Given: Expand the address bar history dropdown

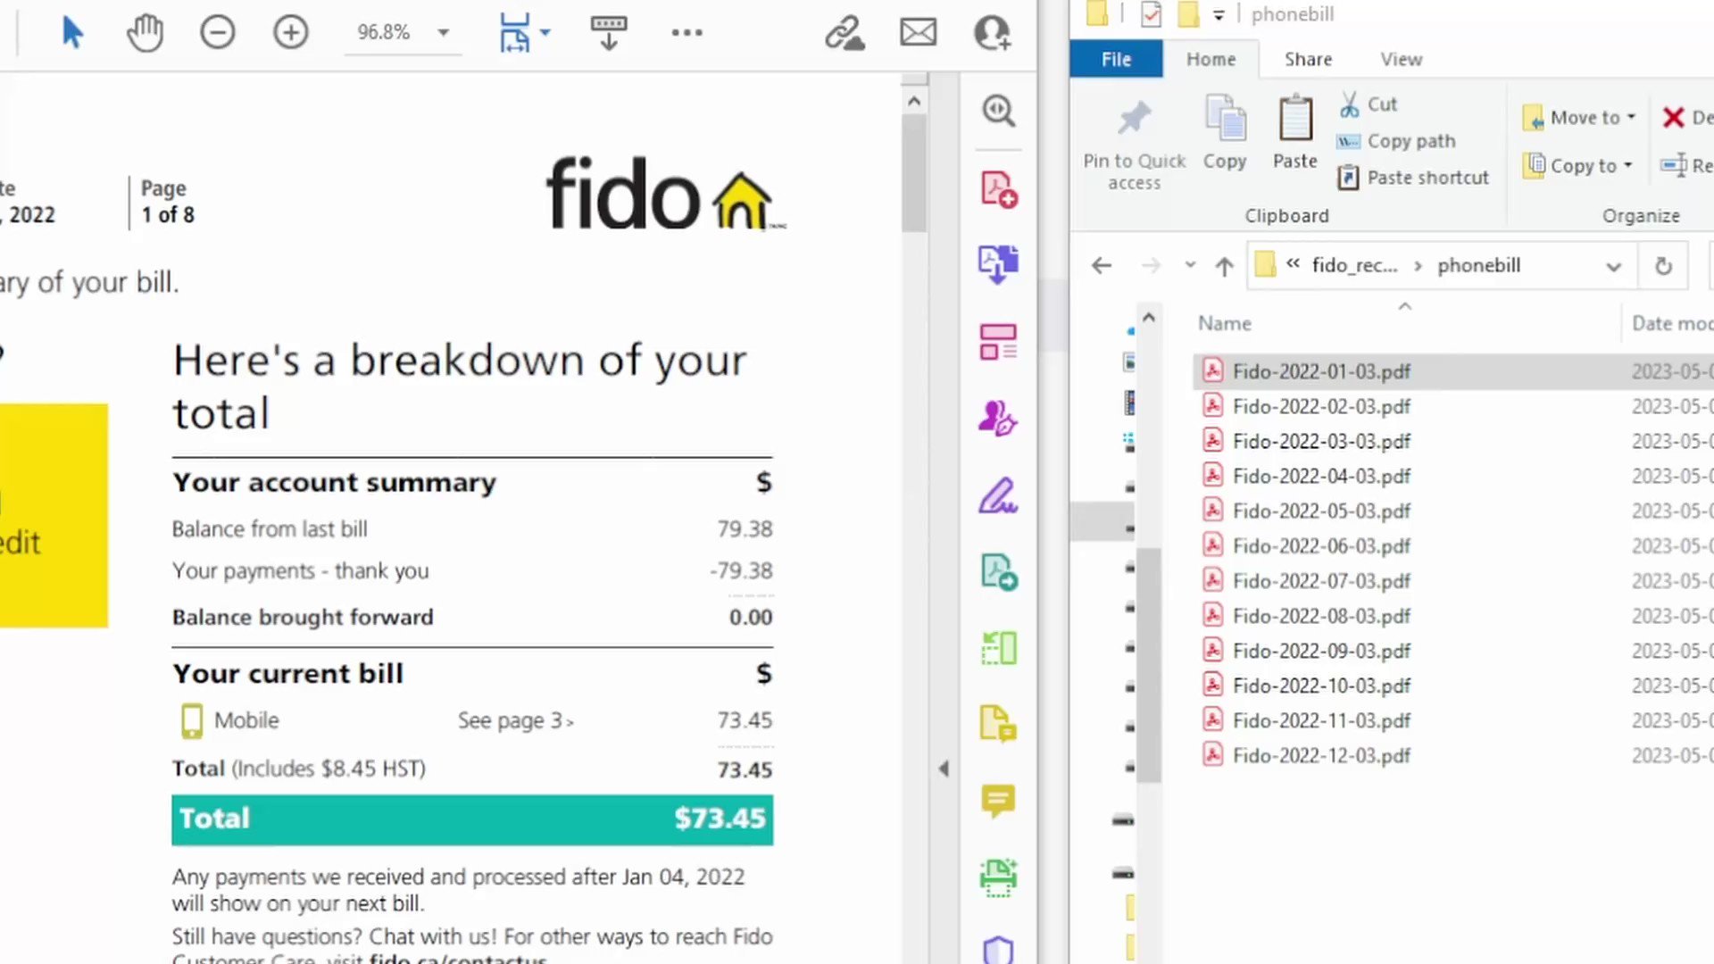Looking at the screenshot, I should coord(1613,266).
